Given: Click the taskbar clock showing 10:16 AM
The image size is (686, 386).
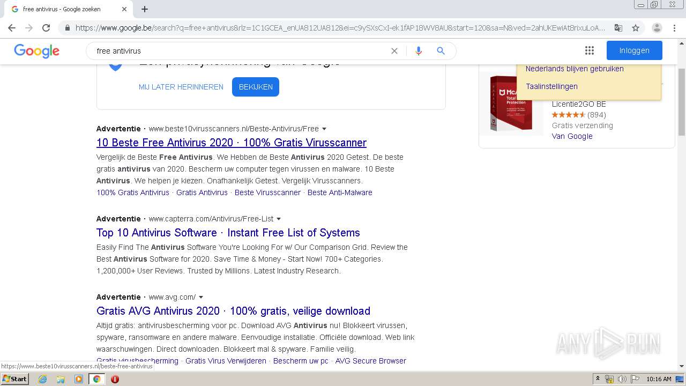Looking at the screenshot, I should [x=659, y=379].
